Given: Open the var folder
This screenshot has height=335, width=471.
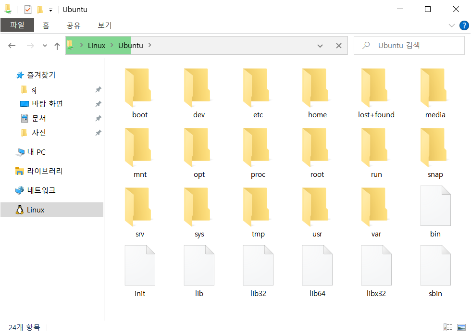Looking at the screenshot, I should click(x=376, y=212).
